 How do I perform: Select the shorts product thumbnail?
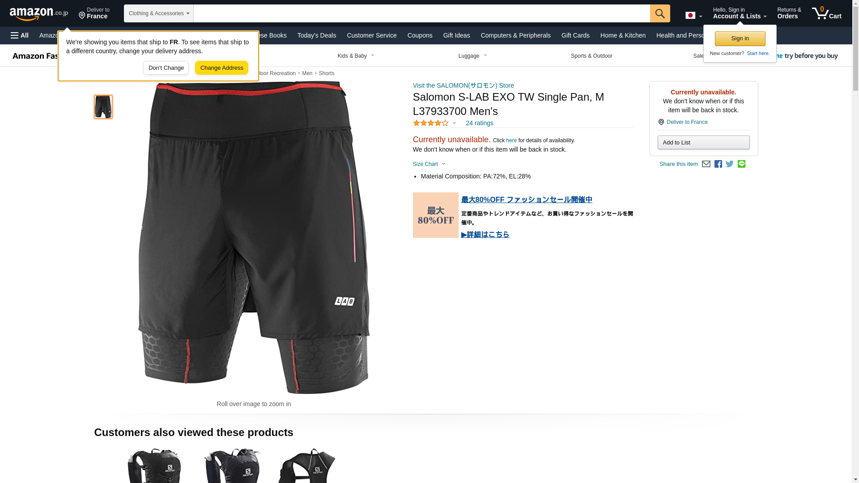pyautogui.click(x=103, y=106)
